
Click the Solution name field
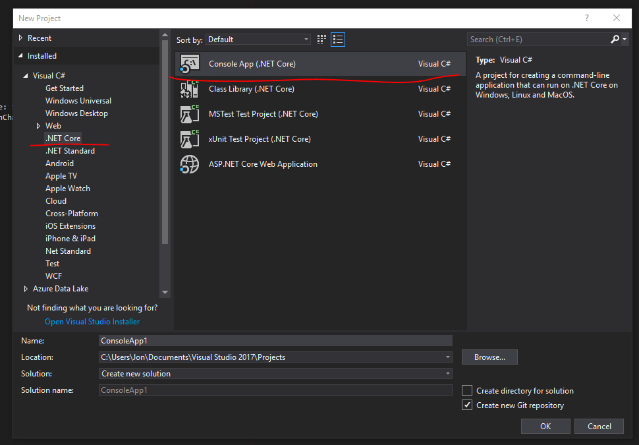tap(275, 390)
